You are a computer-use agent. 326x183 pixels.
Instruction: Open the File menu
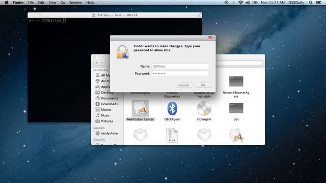(x=31, y=3)
